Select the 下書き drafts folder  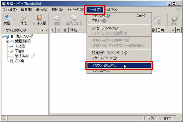click(x=20, y=51)
